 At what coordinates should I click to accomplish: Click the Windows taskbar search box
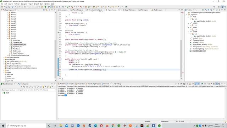coord(26,126)
